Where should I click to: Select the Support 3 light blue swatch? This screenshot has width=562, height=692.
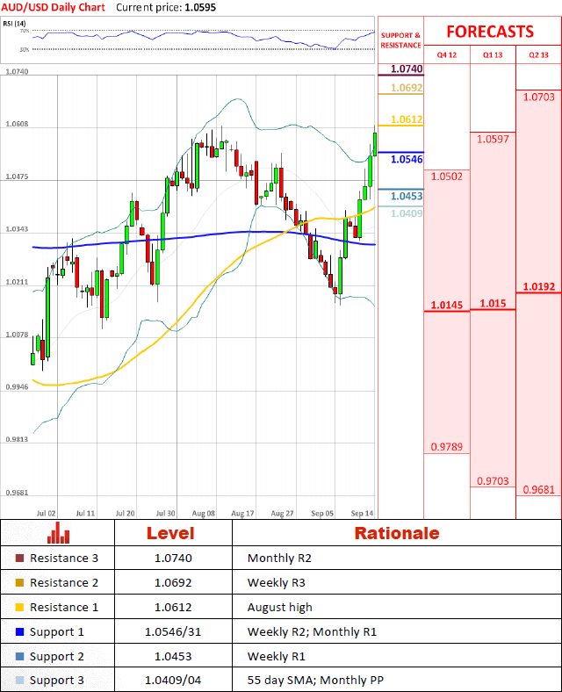pos(20,681)
